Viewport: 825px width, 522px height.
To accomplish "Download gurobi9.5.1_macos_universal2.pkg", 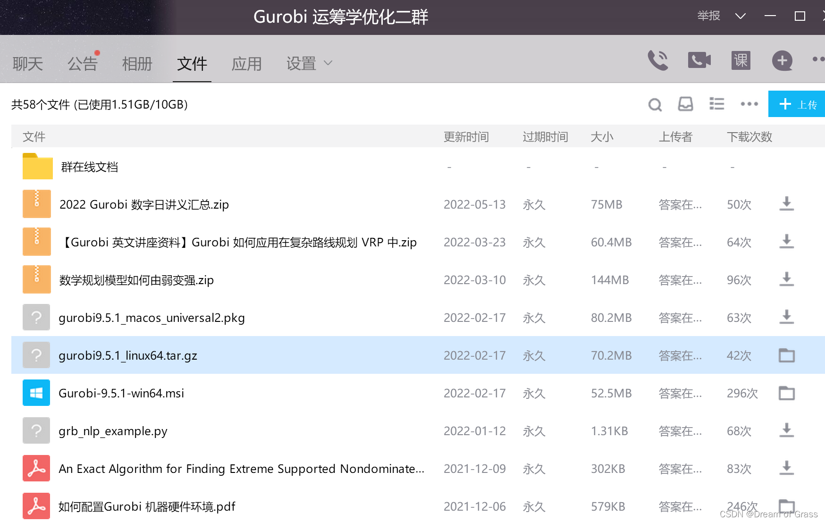I will (786, 317).
